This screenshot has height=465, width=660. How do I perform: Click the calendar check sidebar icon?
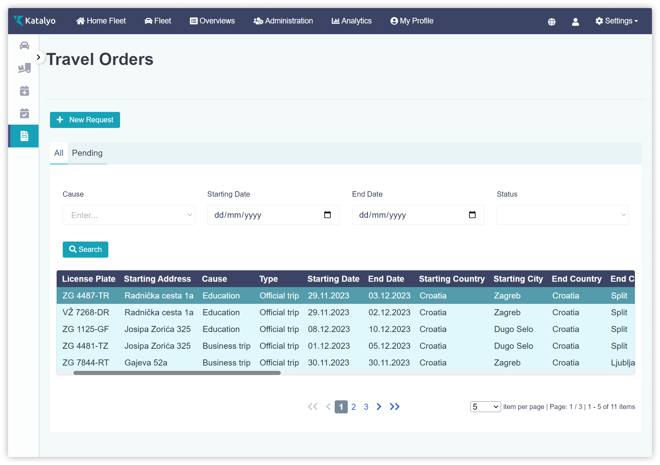[24, 113]
